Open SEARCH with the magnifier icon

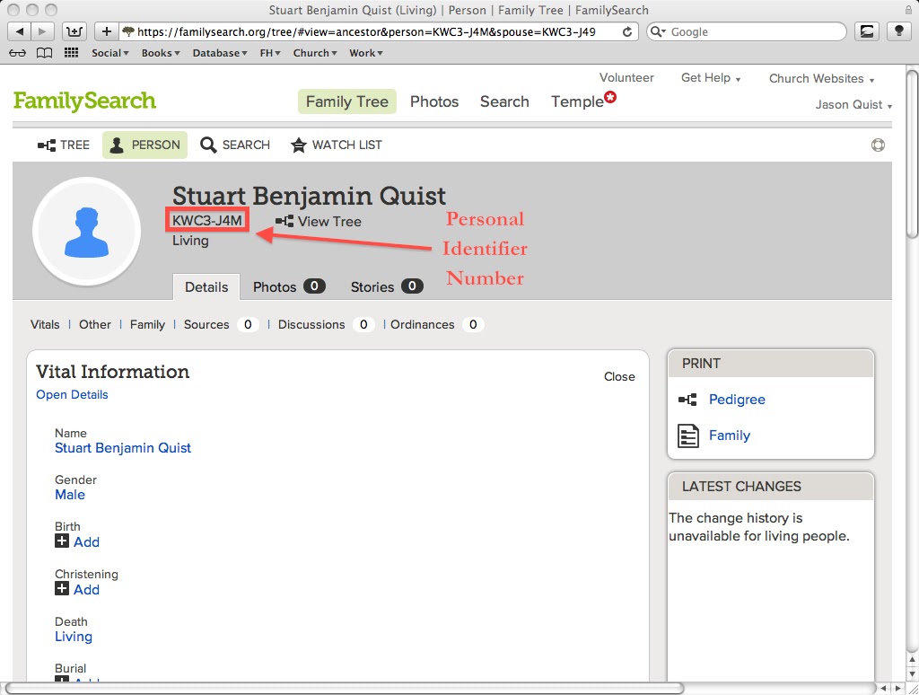235,145
